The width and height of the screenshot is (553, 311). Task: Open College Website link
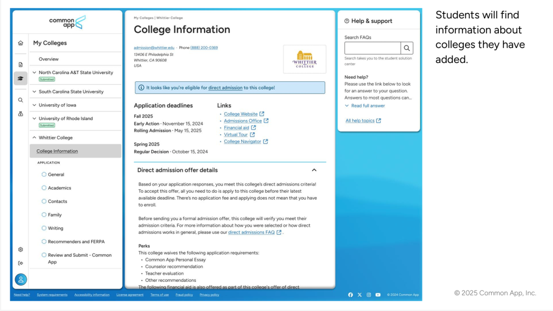point(241,114)
